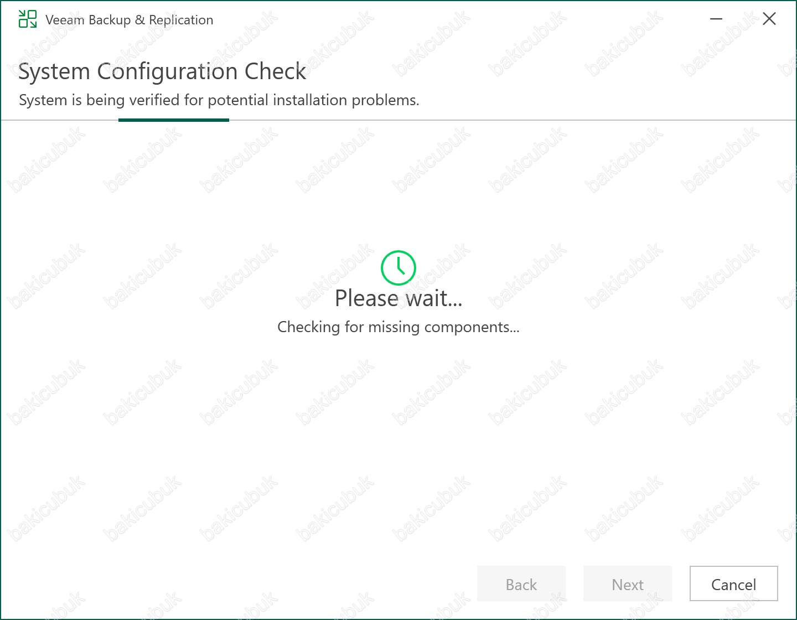Click the disabled Next button
Image resolution: width=797 pixels, height=620 pixels.
click(x=627, y=584)
